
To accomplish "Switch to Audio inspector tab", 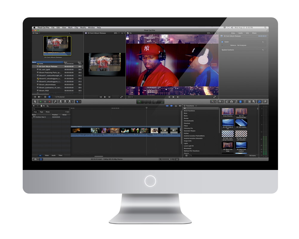I will click(241, 33).
